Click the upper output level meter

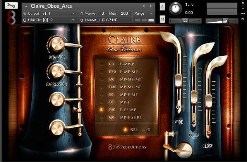click(x=222, y=6)
